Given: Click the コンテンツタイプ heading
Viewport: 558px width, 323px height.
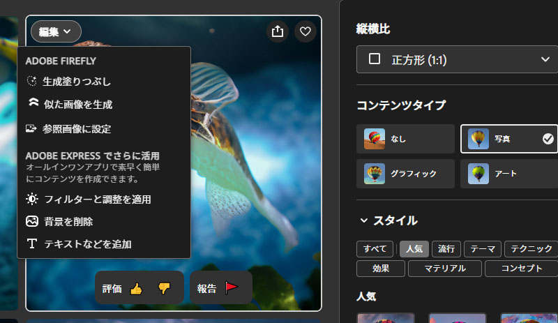Looking at the screenshot, I should pyautogui.click(x=401, y=105).
